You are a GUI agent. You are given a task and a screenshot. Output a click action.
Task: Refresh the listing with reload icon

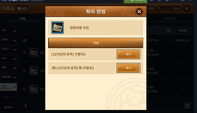(187, 106)
